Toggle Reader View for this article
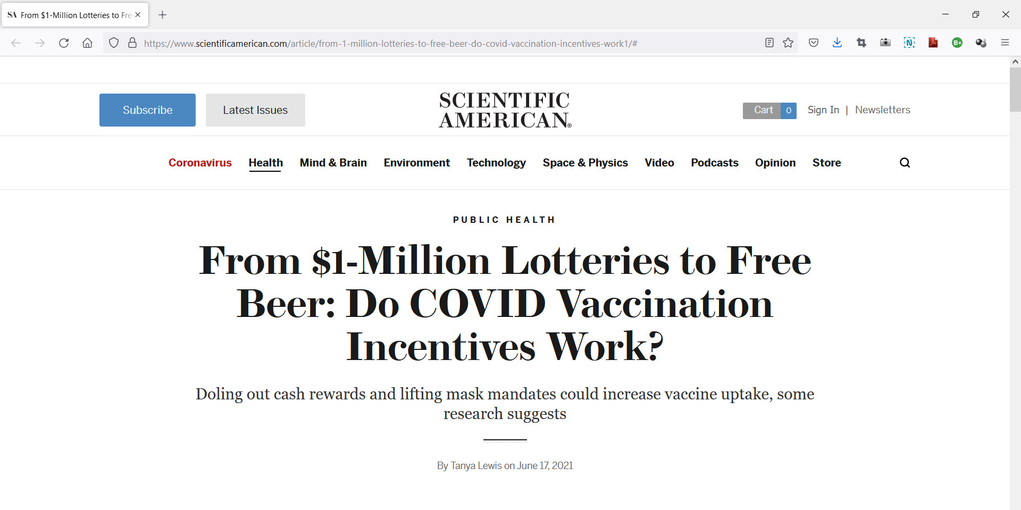Image resolution: width=1021 pixels, height=510 pixels. click(769, 43)
